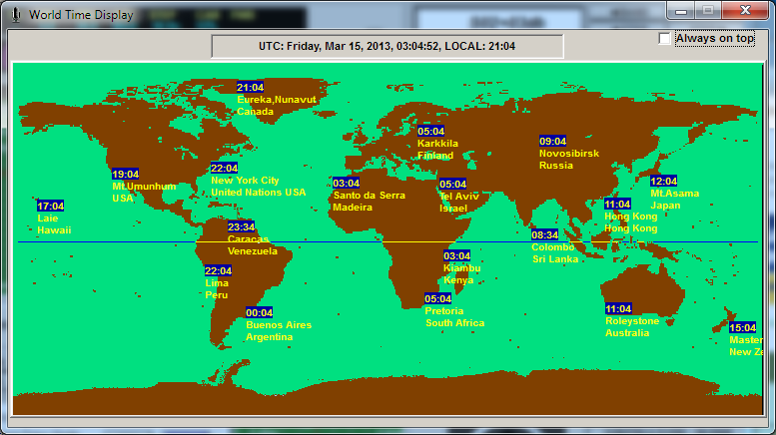
Task: Select the Colombo Sri Lanka label
Action: click(554, 253)
